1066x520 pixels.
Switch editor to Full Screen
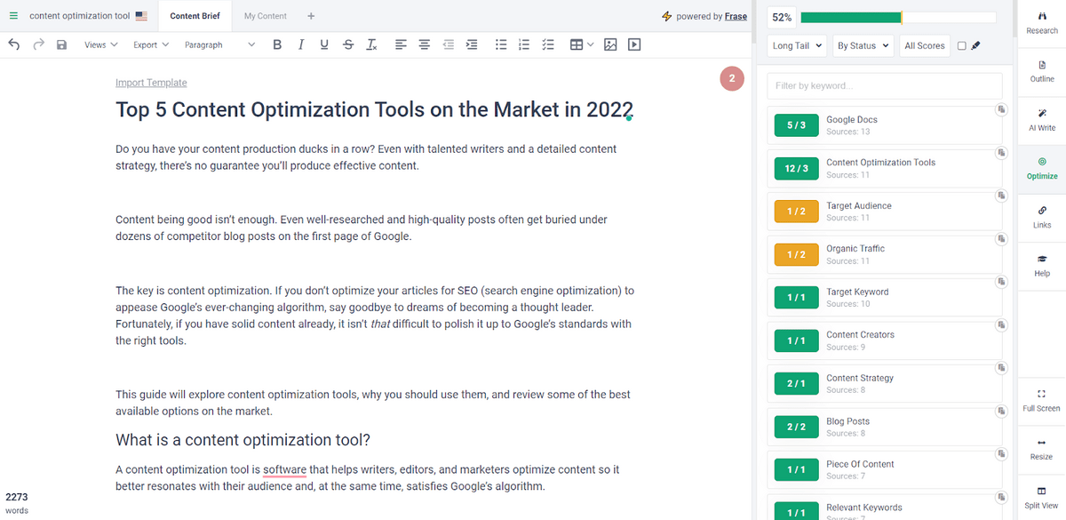(1041, 399)
